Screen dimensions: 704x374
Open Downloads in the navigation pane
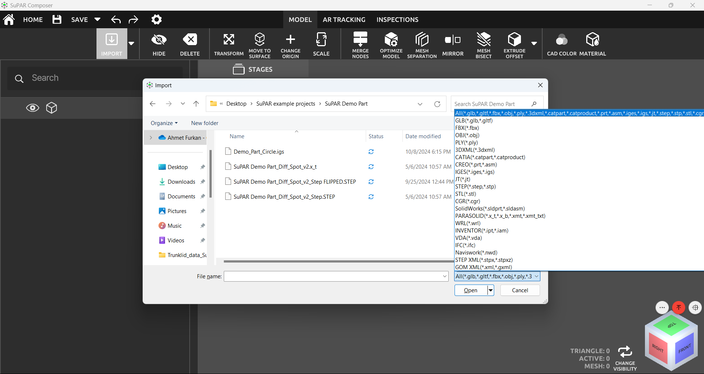tap(181, 182)
